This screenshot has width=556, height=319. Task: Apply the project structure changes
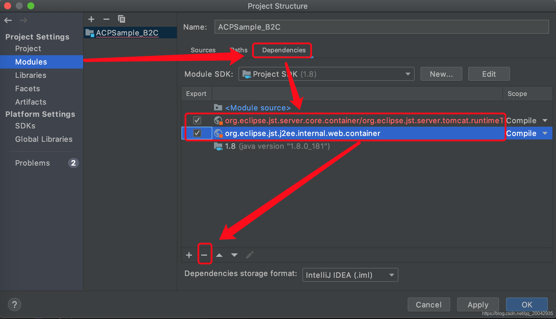[x=478, y=304]
